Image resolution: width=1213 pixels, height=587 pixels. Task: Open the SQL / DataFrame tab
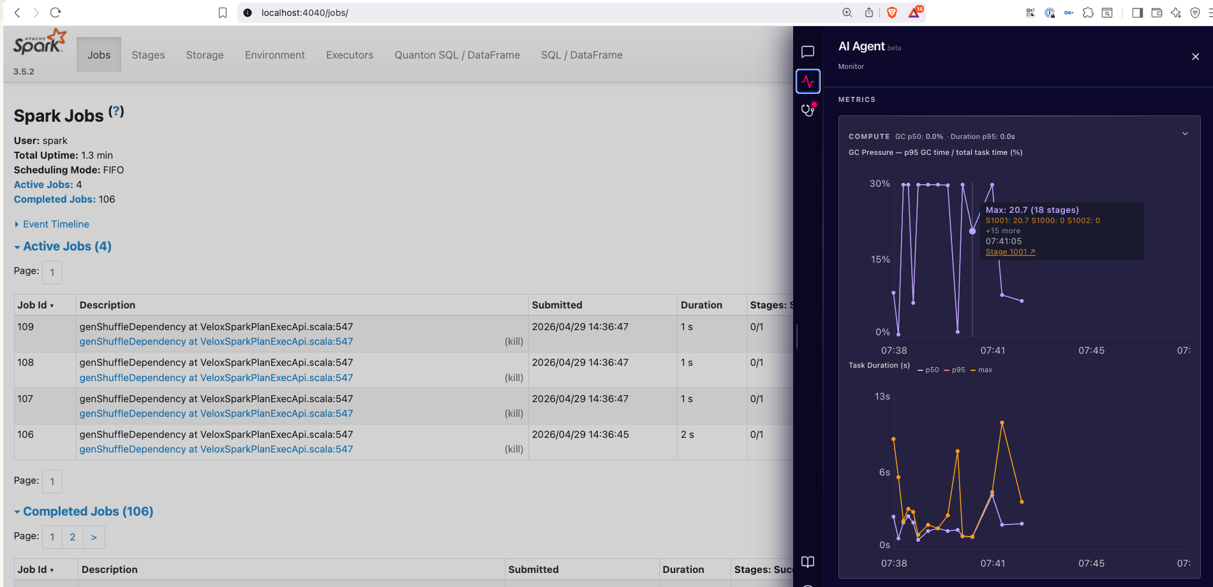582,55
